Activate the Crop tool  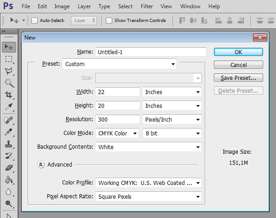(9, 95)
